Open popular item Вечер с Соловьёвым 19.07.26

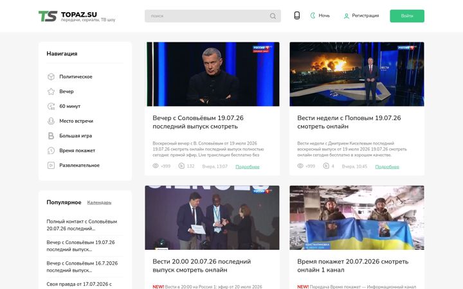pyautogui.click(x=80, y=246)
